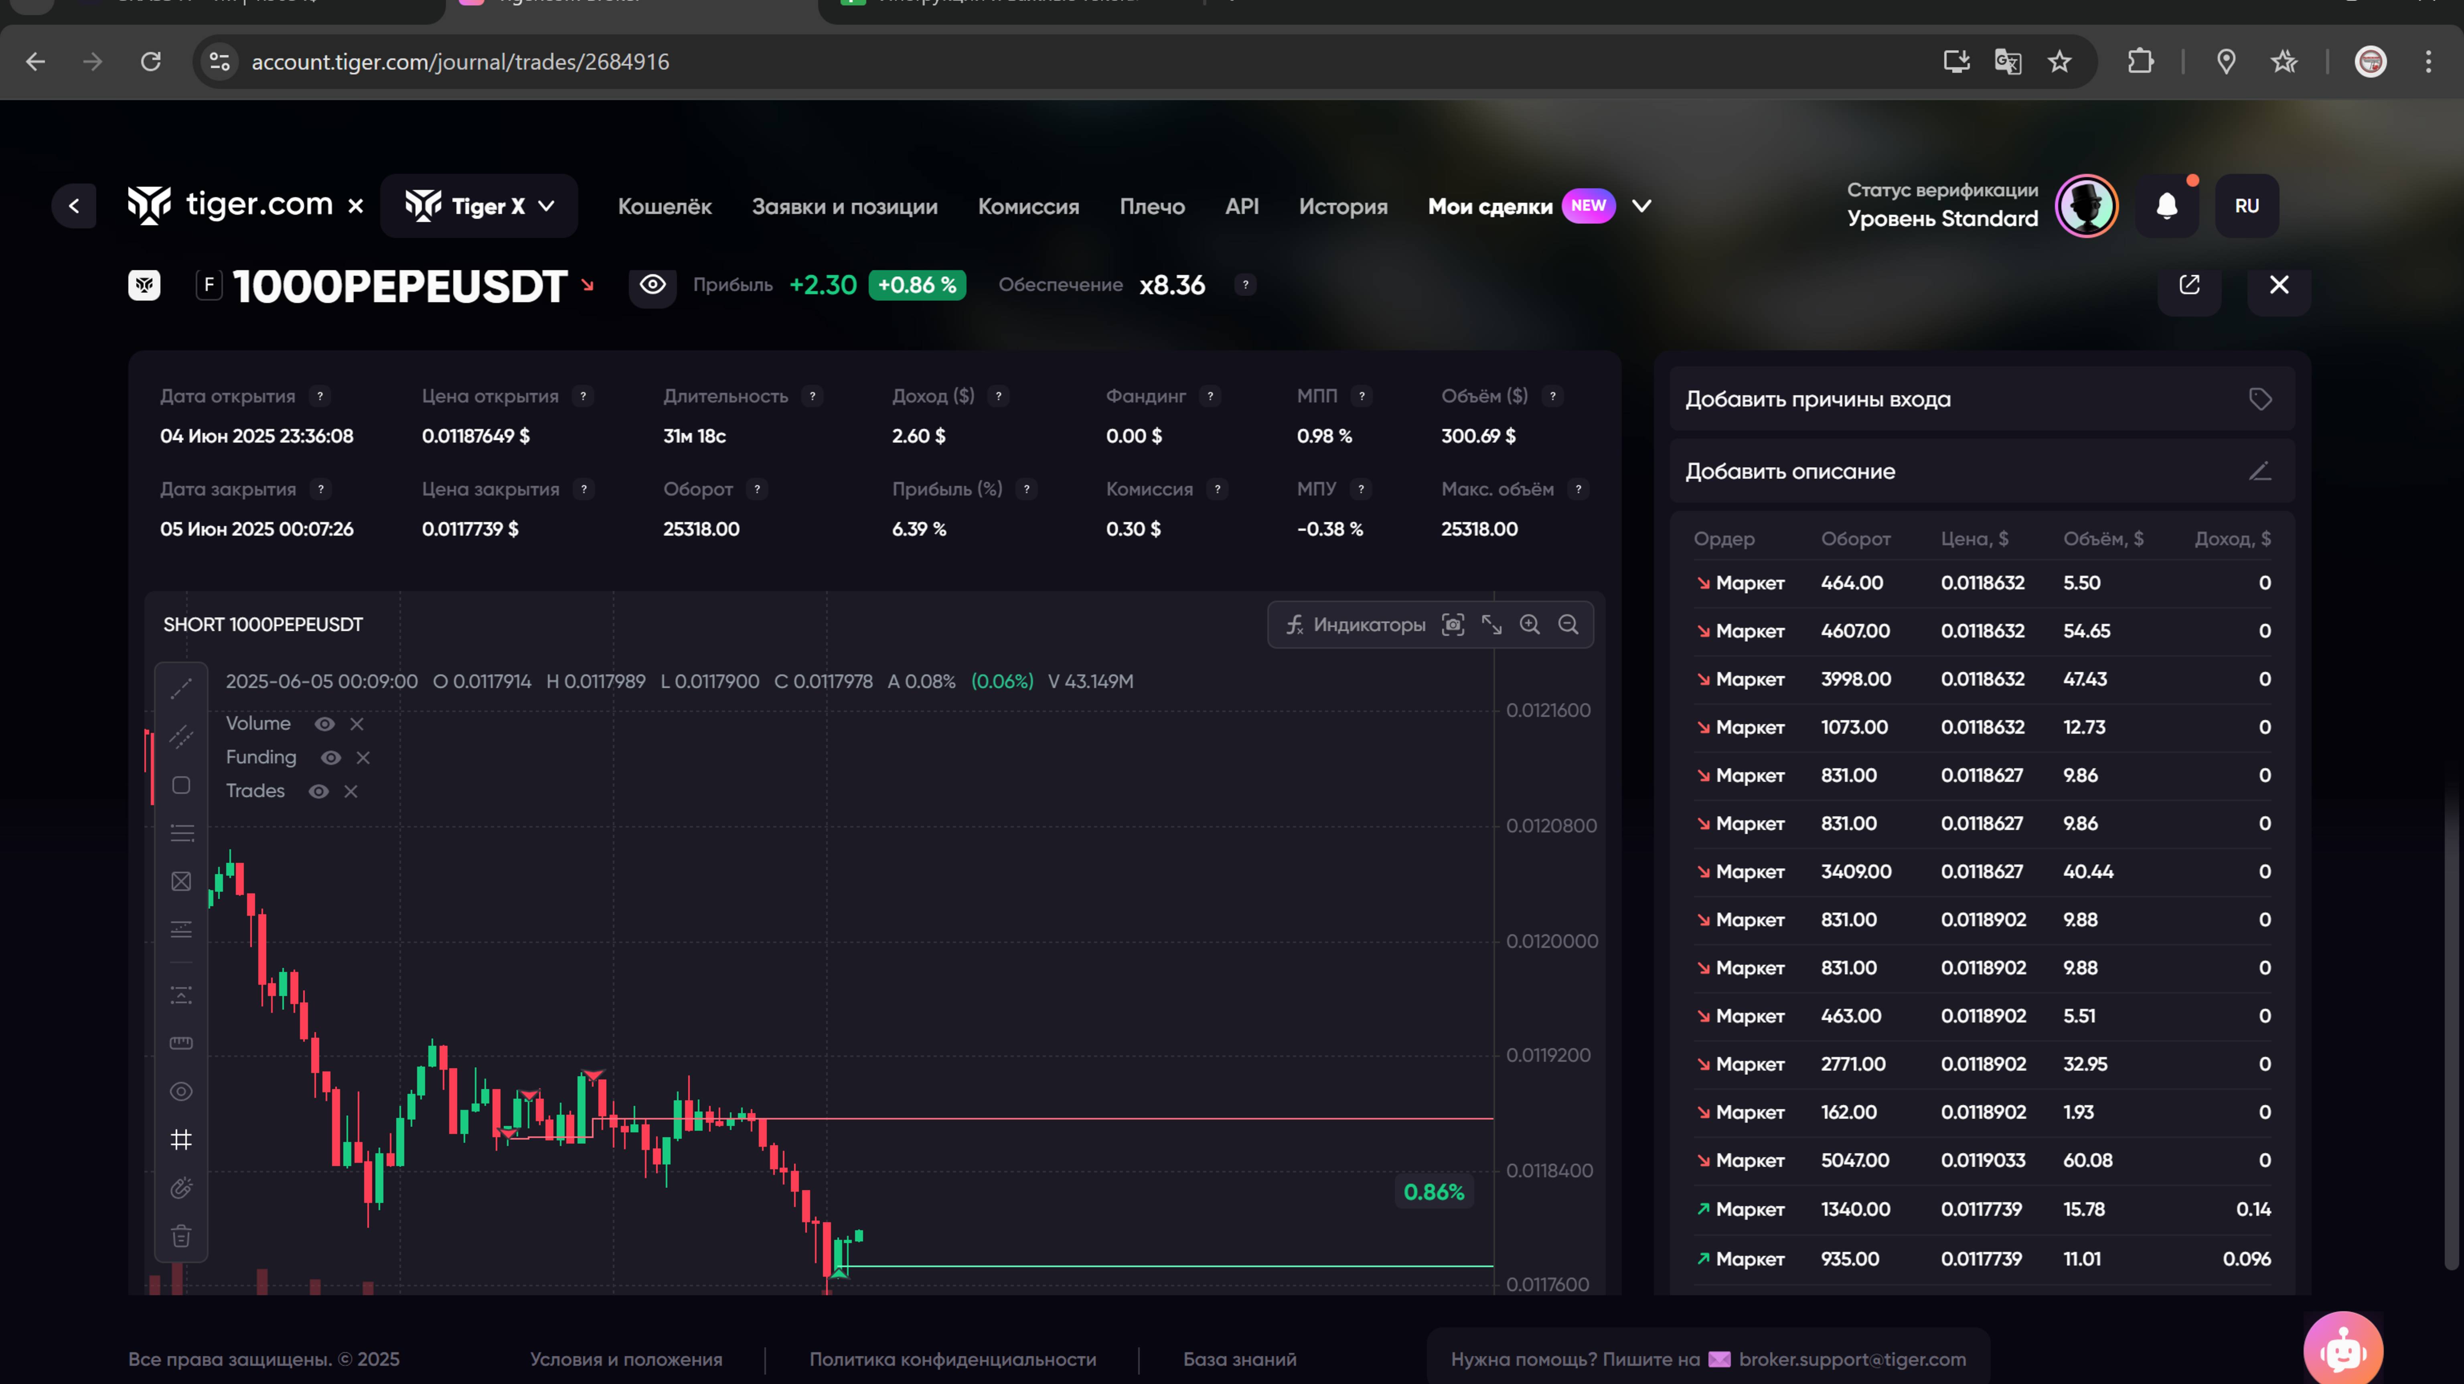The height and width of the screenshot is (1384, 2464).
Task: Click the tiger.com logo
Action: 231,205
